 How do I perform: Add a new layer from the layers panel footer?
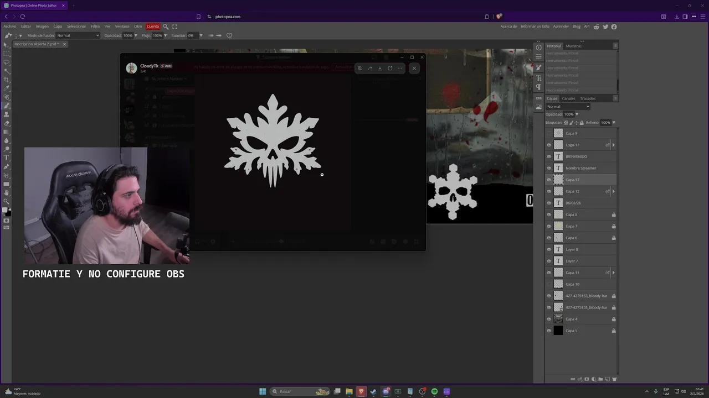[608, 379]
